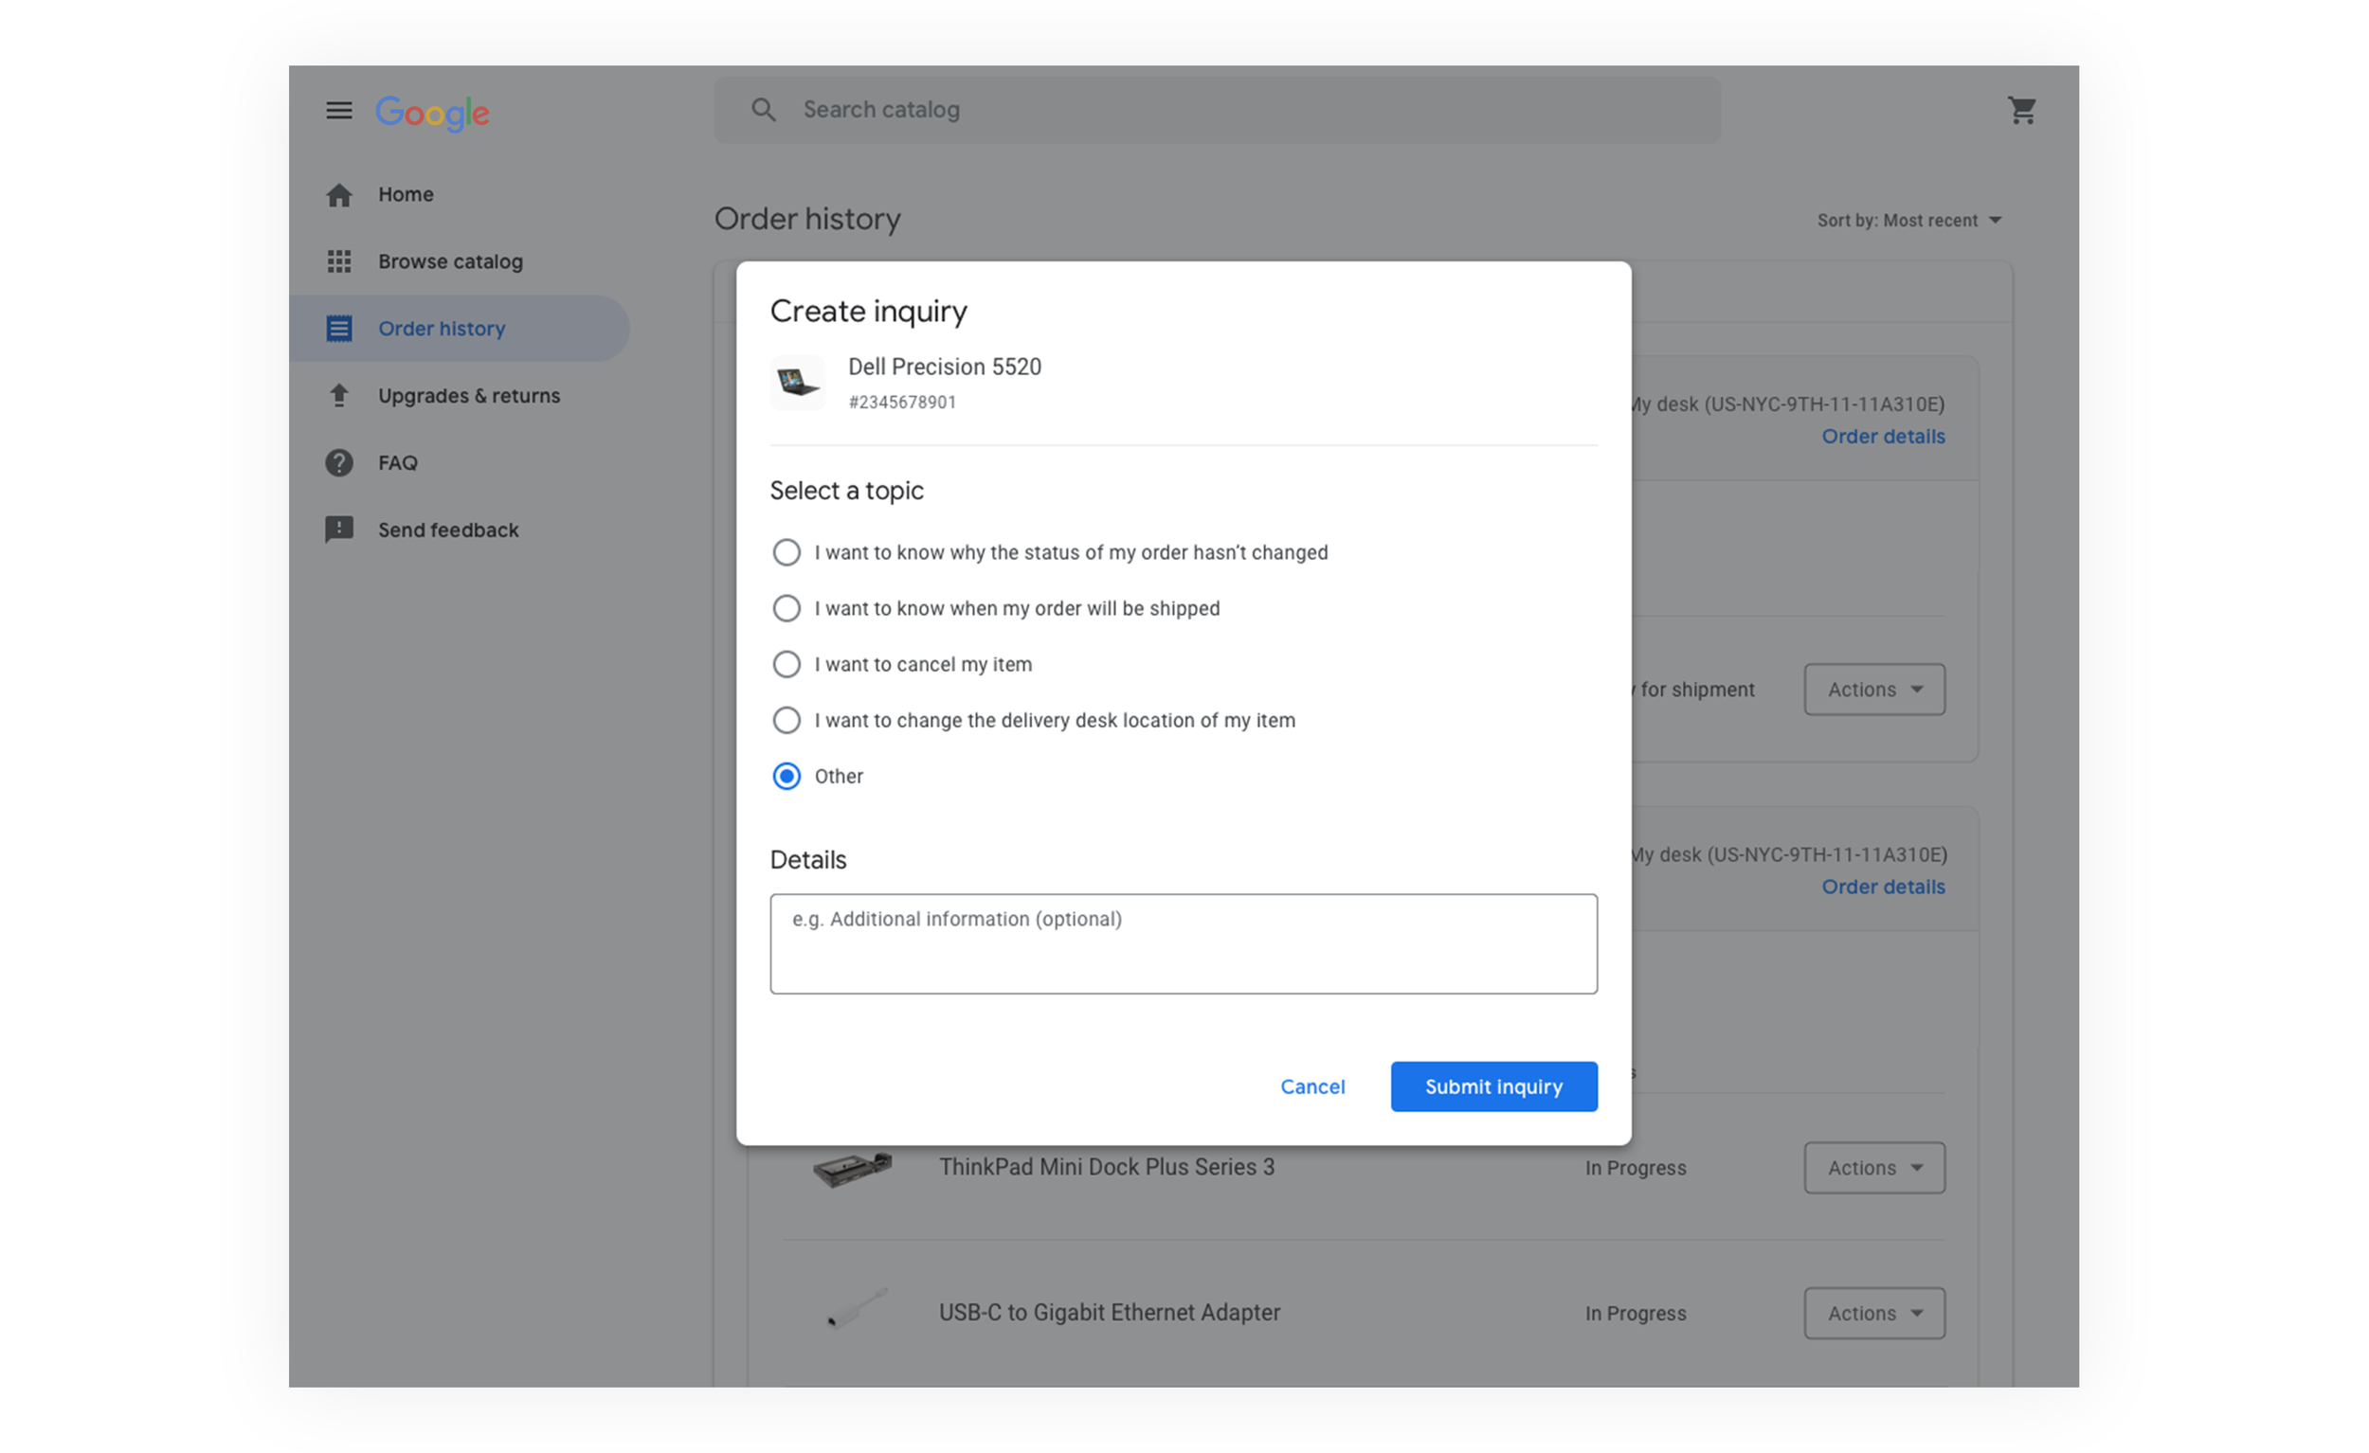Choose the change delivery desk location option

(x=787, y=720)
